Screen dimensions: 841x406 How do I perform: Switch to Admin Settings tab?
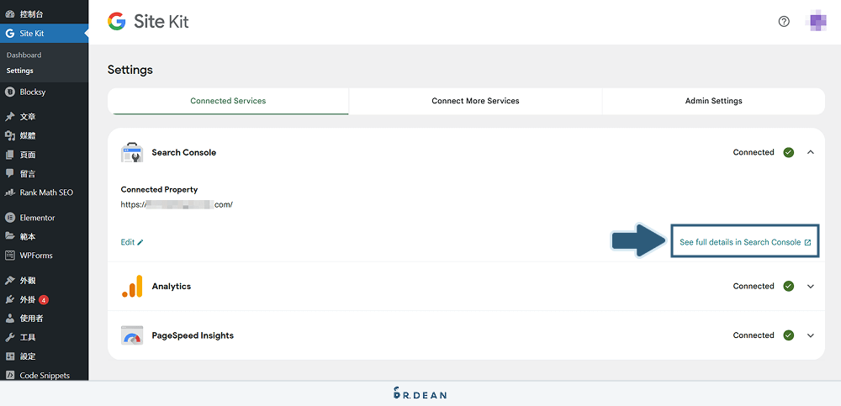pyautogui.click(x=713, y=101)
